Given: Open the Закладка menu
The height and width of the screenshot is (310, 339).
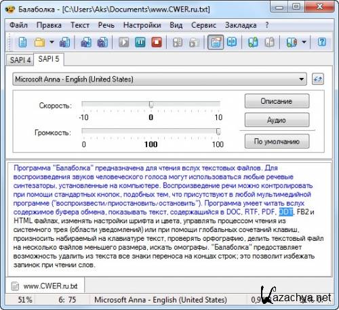Looking at the screenshot, I should (x=241, y=25).
